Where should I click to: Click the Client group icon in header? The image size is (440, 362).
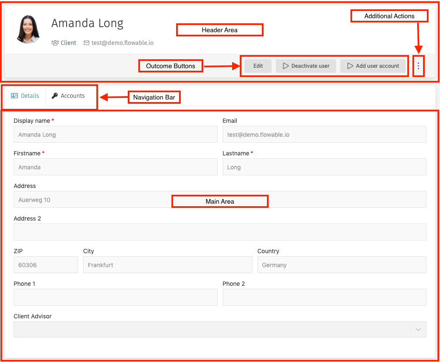coord(54,43)
